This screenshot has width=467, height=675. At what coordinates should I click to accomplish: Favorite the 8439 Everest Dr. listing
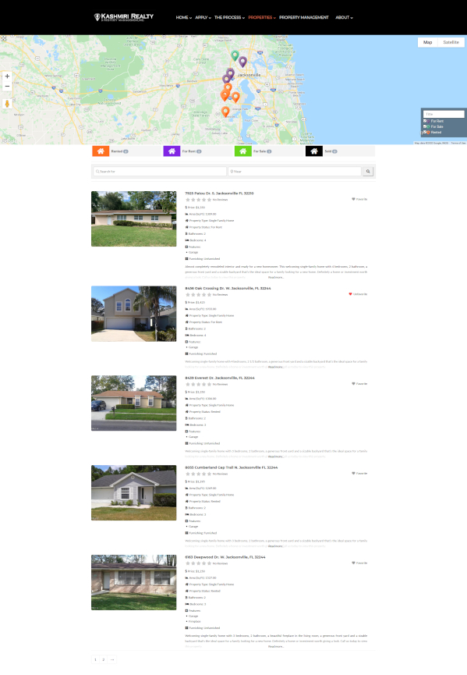359,384
